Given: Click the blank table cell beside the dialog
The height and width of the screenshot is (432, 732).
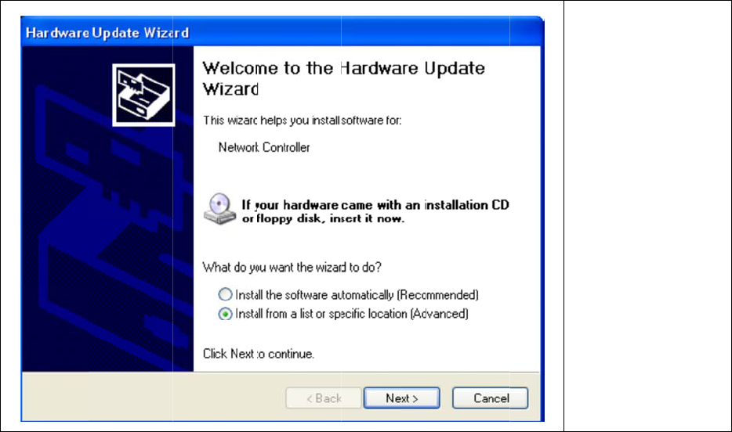Looking at the screenshot, I should tap(647, 216).
